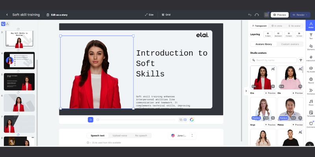Screen dimensions: 315x157
Task: Click the top Preview button
Action: [x=280, y=15]
